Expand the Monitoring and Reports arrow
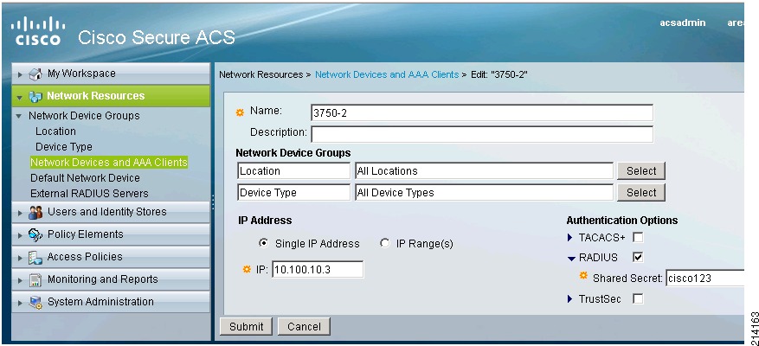Screen dimensions: 759x346 point(20,280)
